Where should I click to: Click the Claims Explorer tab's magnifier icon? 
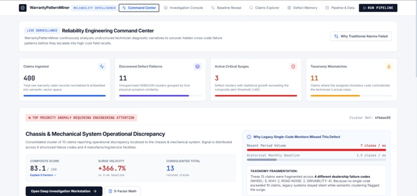coord(251,8)
